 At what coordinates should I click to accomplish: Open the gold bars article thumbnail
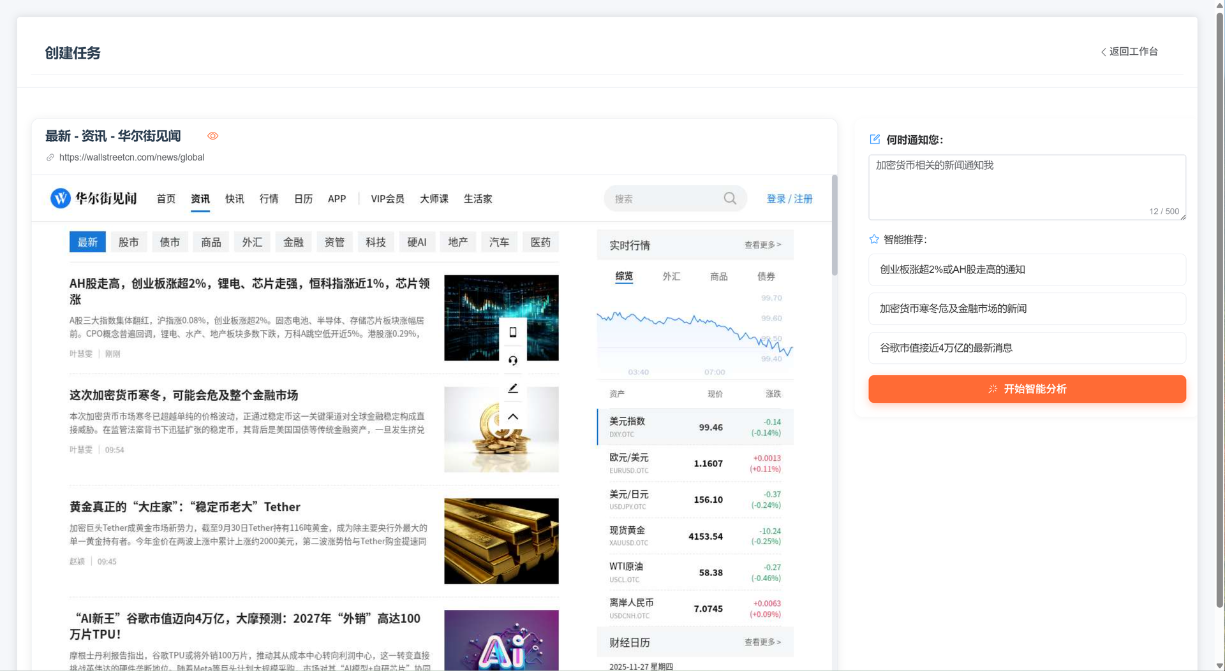click(x=501, y=541)
